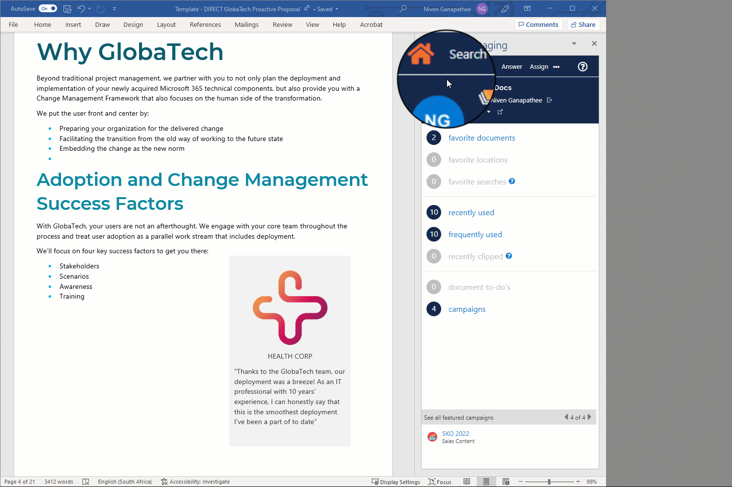Open recently used list
The height and width of the screenshot is (487, 732).
(471, 213)
